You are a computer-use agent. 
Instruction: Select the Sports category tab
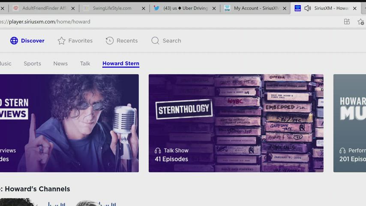pyautogui.click(x=32, y=64)
